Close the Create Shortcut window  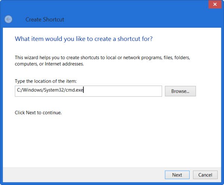[x=215, y=4]
